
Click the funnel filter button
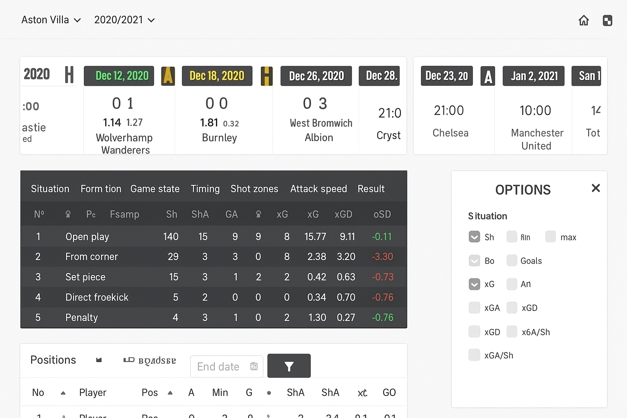click(289, 366)
